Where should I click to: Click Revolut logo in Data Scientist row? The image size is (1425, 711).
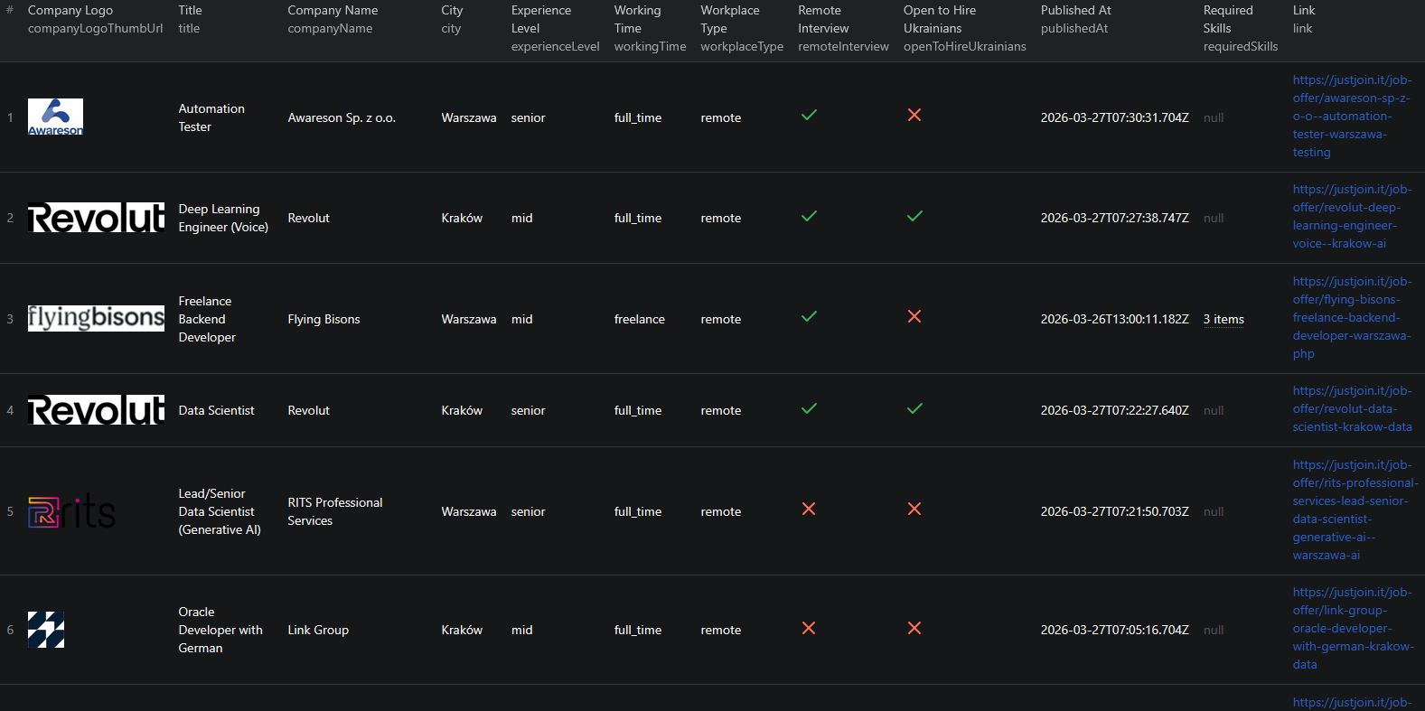[x=96, y=410]
